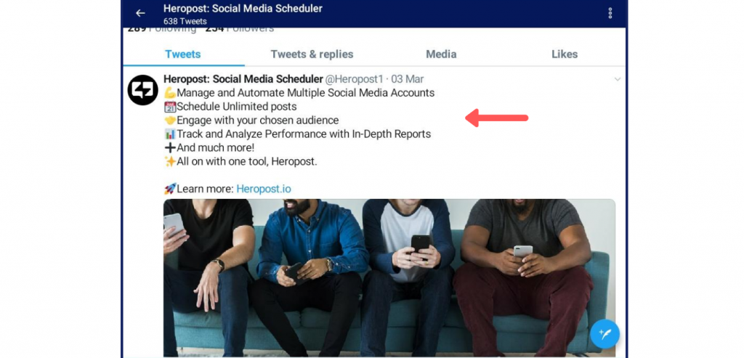The height and width of the screenshot is (358, 744).
Task: Select the '638 Tweets' count in the header
Action: pos(185,21)
